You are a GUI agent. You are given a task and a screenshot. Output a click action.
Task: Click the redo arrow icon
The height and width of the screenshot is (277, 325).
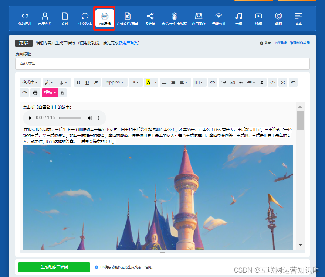pos(24,93)
